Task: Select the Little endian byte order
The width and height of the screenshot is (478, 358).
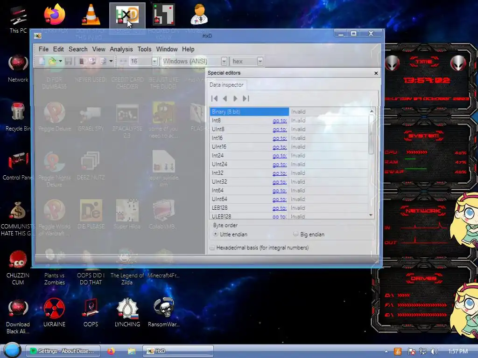Action: point(230,234)
